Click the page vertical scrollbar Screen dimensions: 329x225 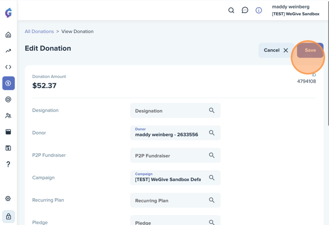pyautogui.click(x=328, y=63)
